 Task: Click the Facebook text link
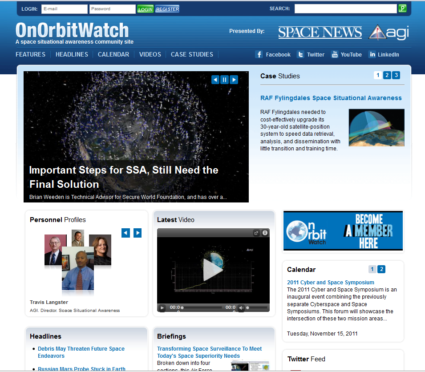[x=278, y=54]
